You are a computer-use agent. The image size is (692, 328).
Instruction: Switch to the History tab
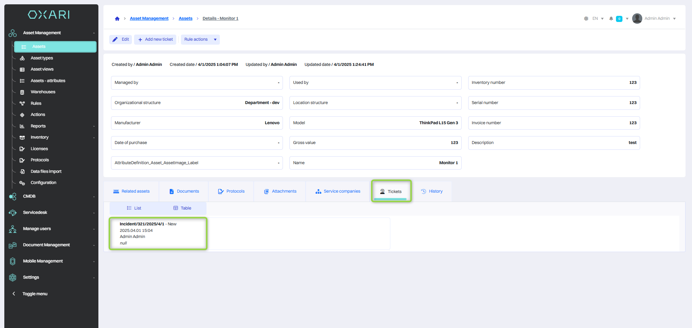pyautogui.click(x=432, y=192)
